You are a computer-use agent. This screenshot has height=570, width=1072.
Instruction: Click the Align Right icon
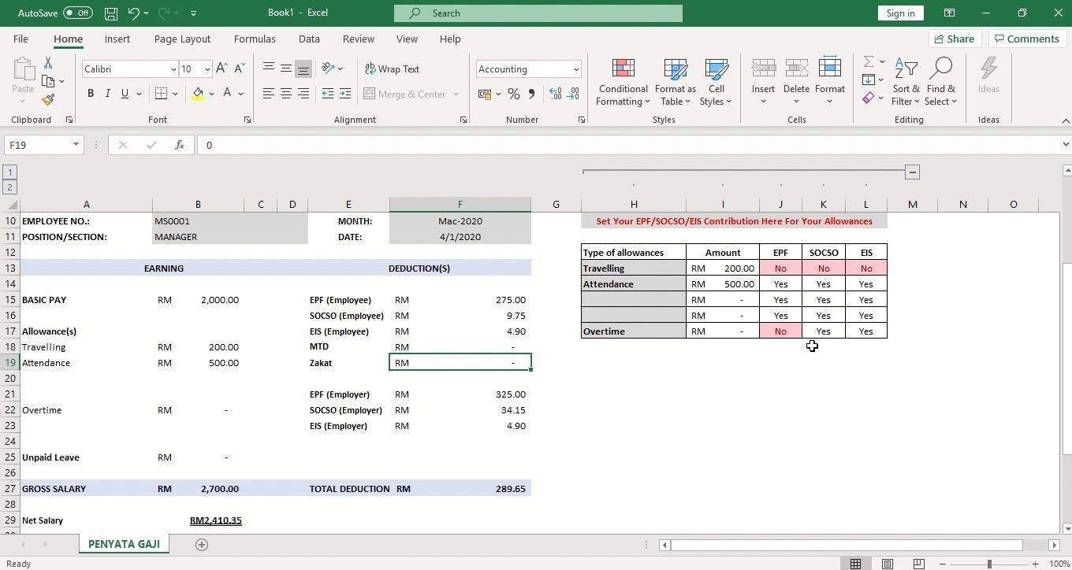click(303, 94)
